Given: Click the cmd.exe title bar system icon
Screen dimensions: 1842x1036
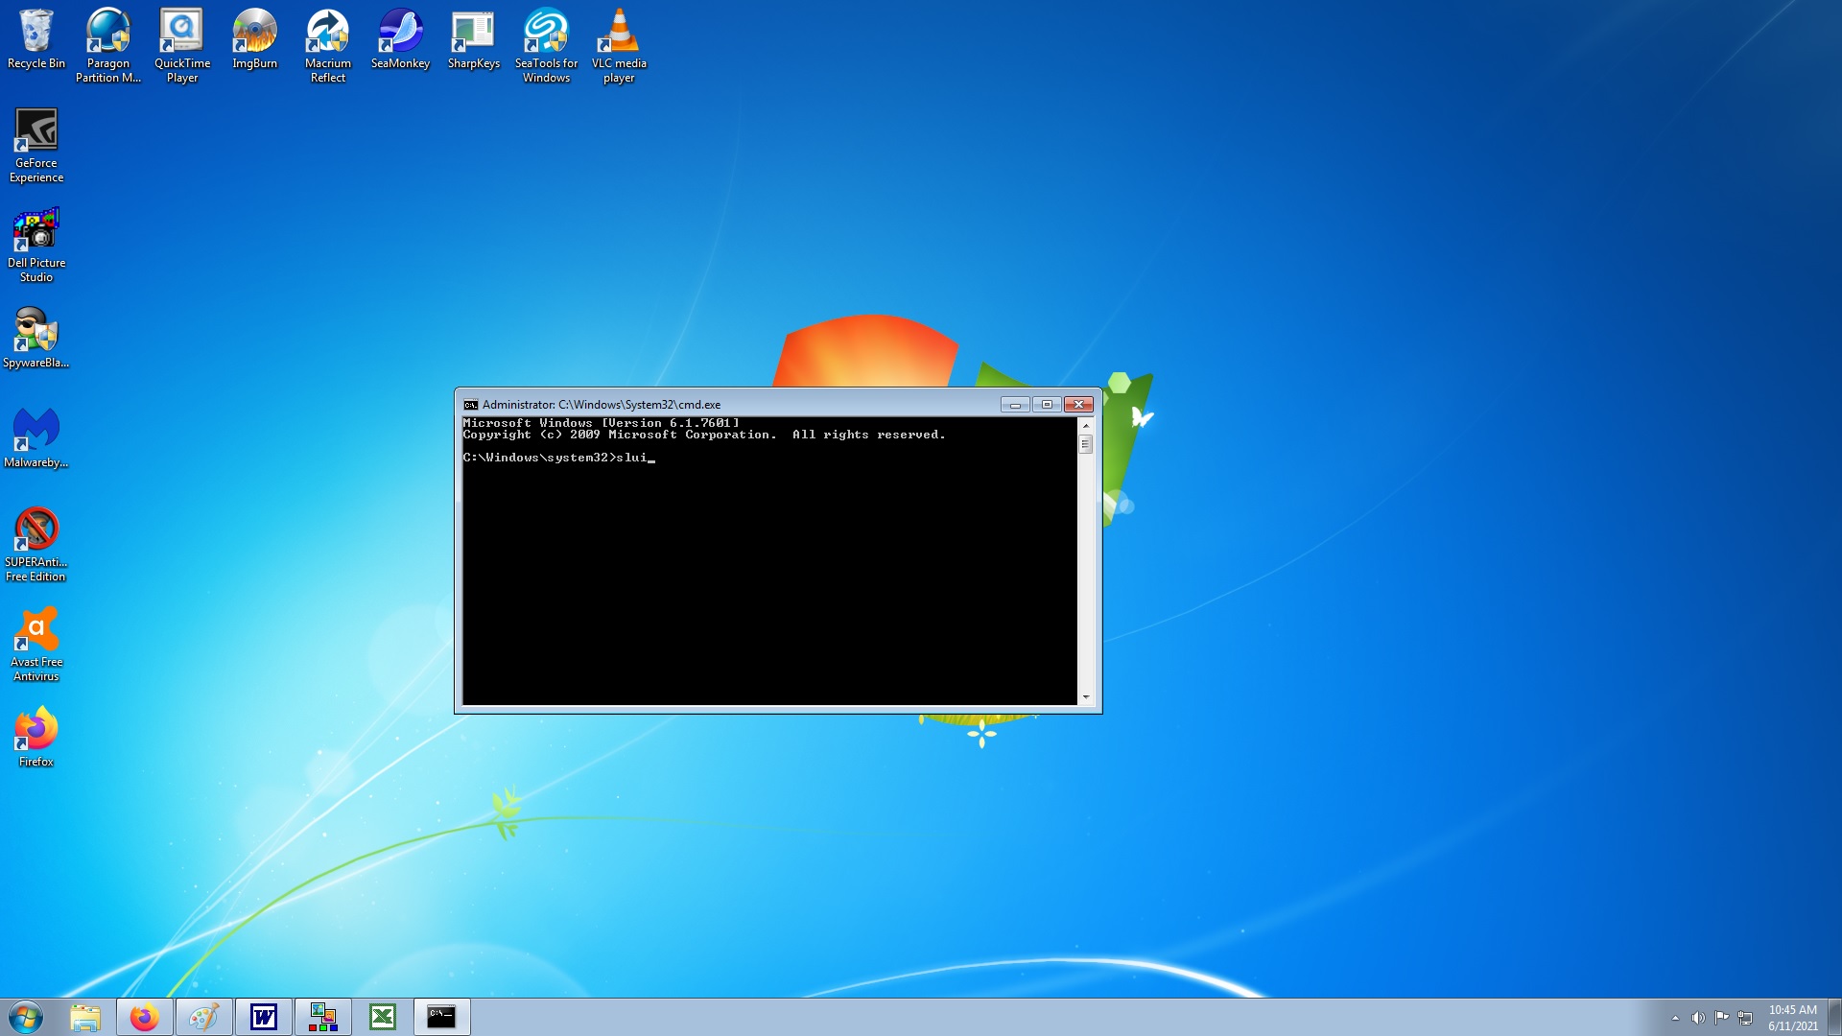Looking at the screenshot, I should pyautogui.click(x=471, y=405).
